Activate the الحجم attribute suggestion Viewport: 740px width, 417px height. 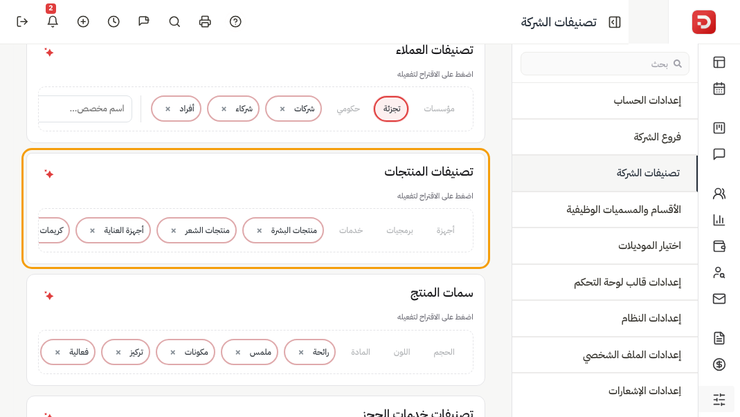444,352
